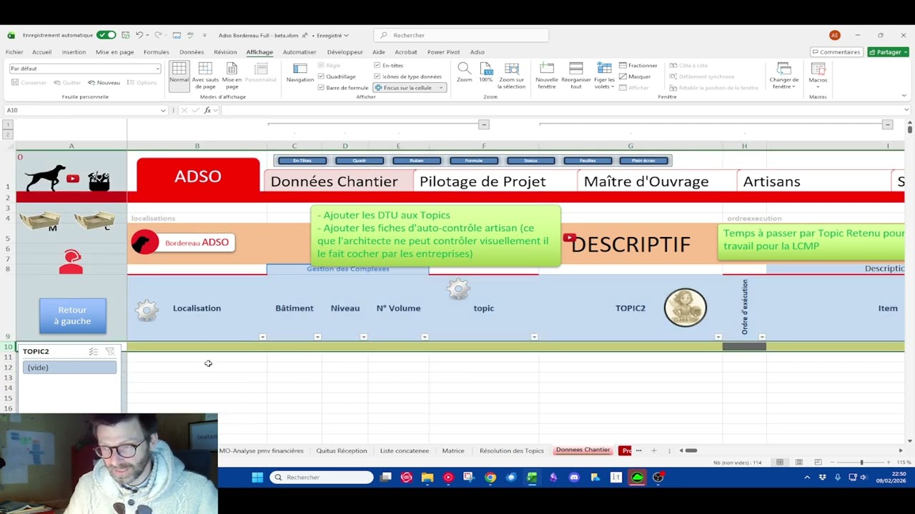Open the Développeur ribbon tab
Screen dimensions: 915x514
(x=345, y=52)
